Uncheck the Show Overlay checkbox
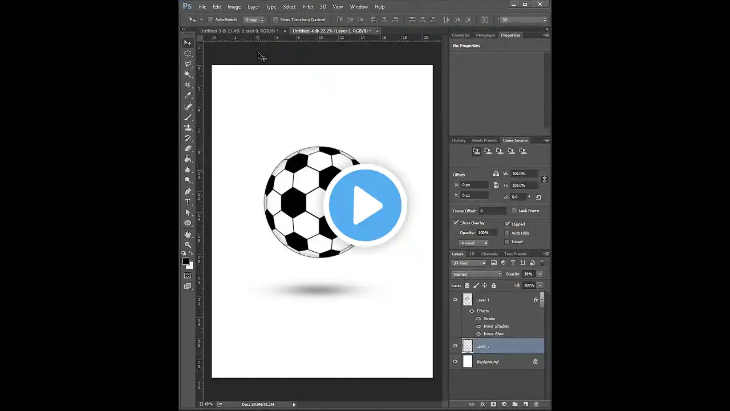The height and width of the screenshot is (411, 730). (x=456, y=223)
